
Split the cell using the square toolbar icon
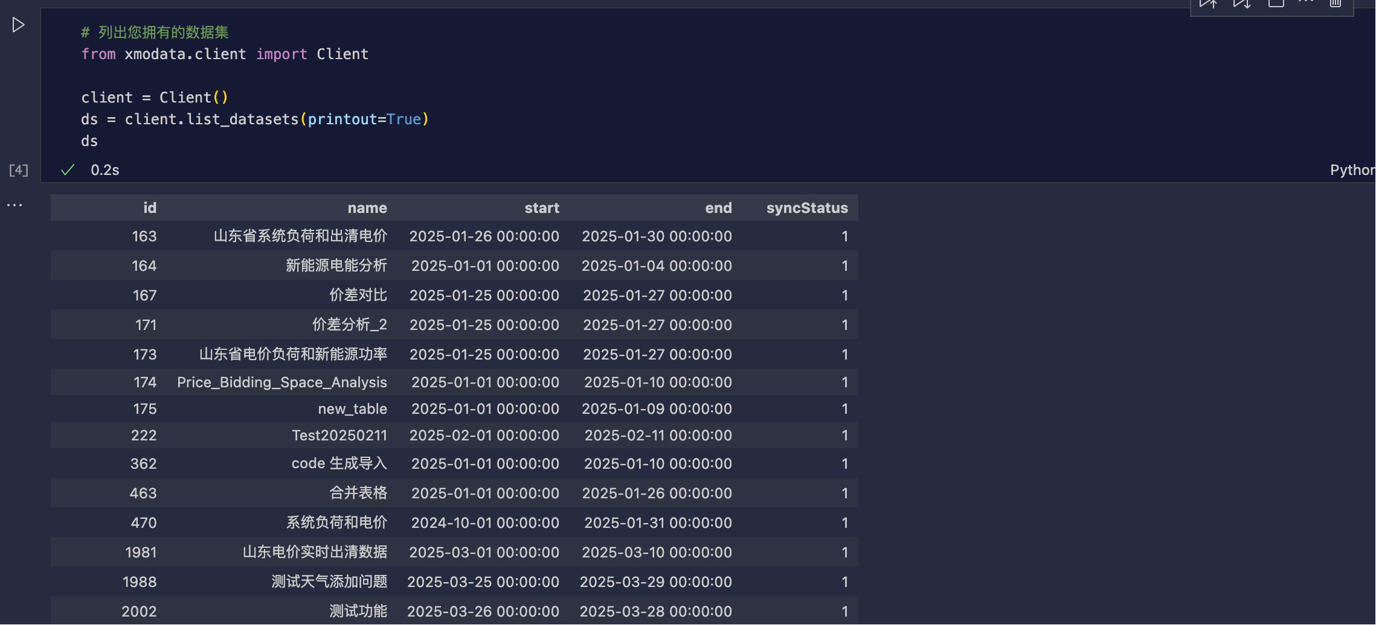(x=1276, y=4)
